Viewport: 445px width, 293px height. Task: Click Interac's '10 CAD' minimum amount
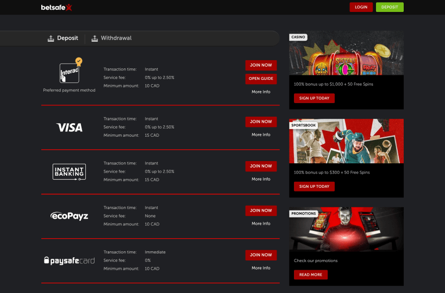[x=152, y=86]
